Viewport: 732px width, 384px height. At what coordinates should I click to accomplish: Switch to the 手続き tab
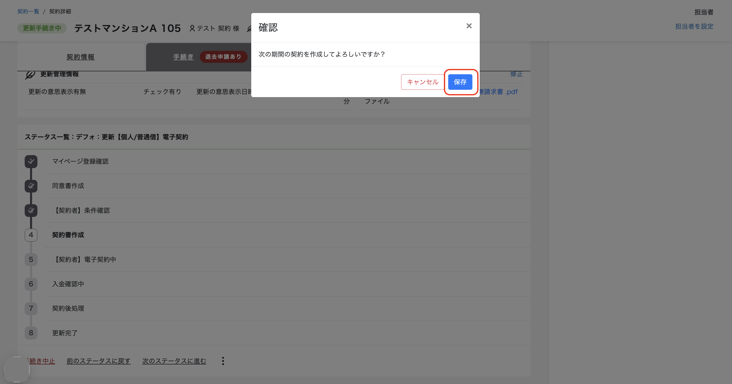click(183, 57)
